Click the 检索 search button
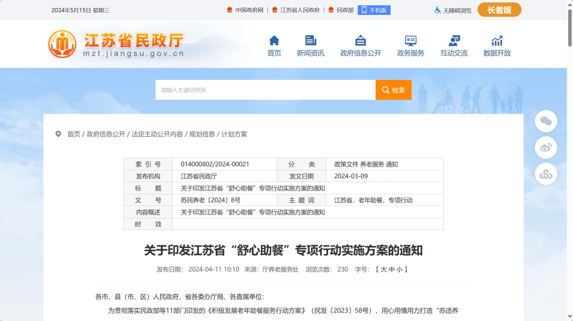 pos(393,90)
